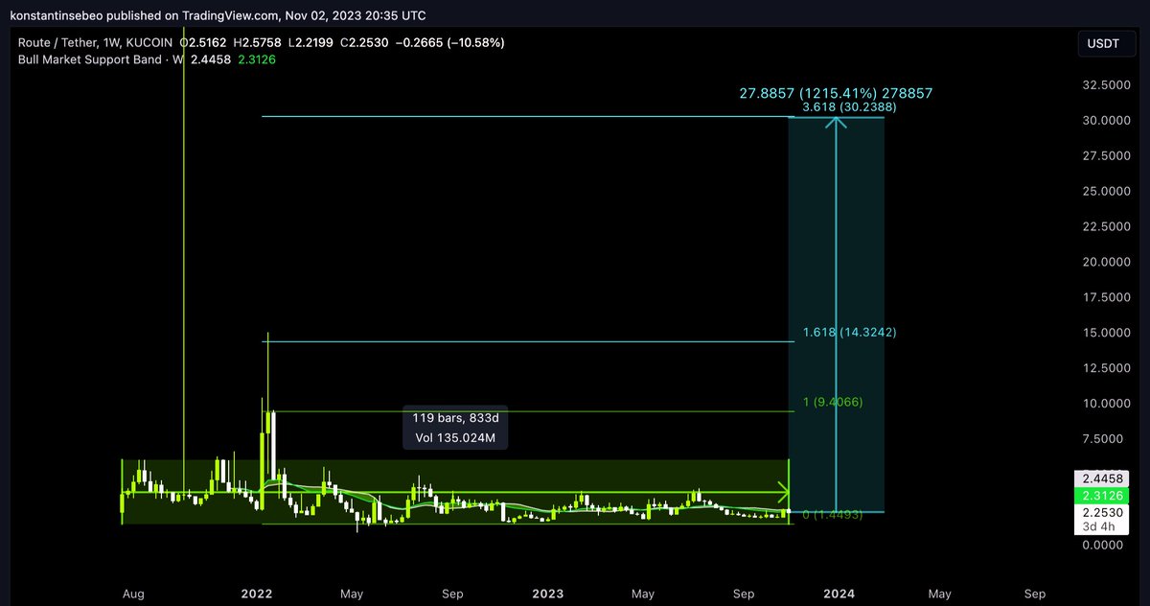
Task: Click the USDT currency button
Action: coord(1105,44)
